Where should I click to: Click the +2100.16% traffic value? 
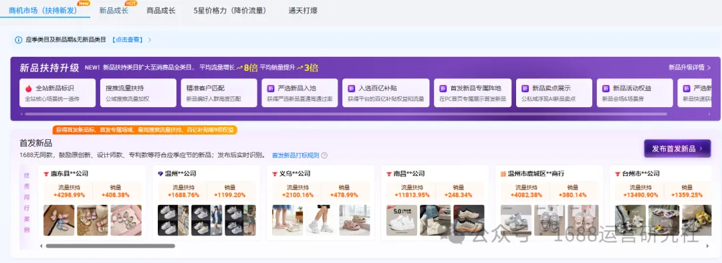click(298, 195)
